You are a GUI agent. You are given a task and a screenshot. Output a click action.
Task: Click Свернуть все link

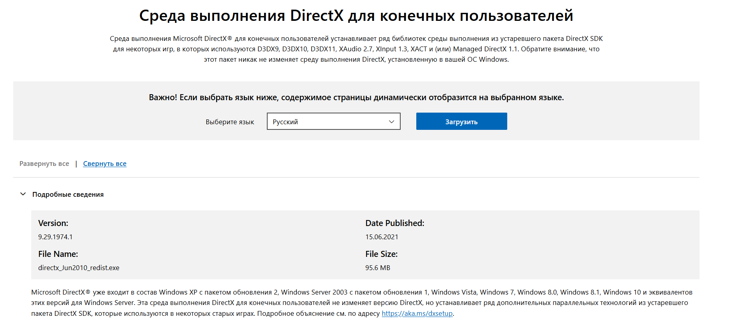point(105,164)
